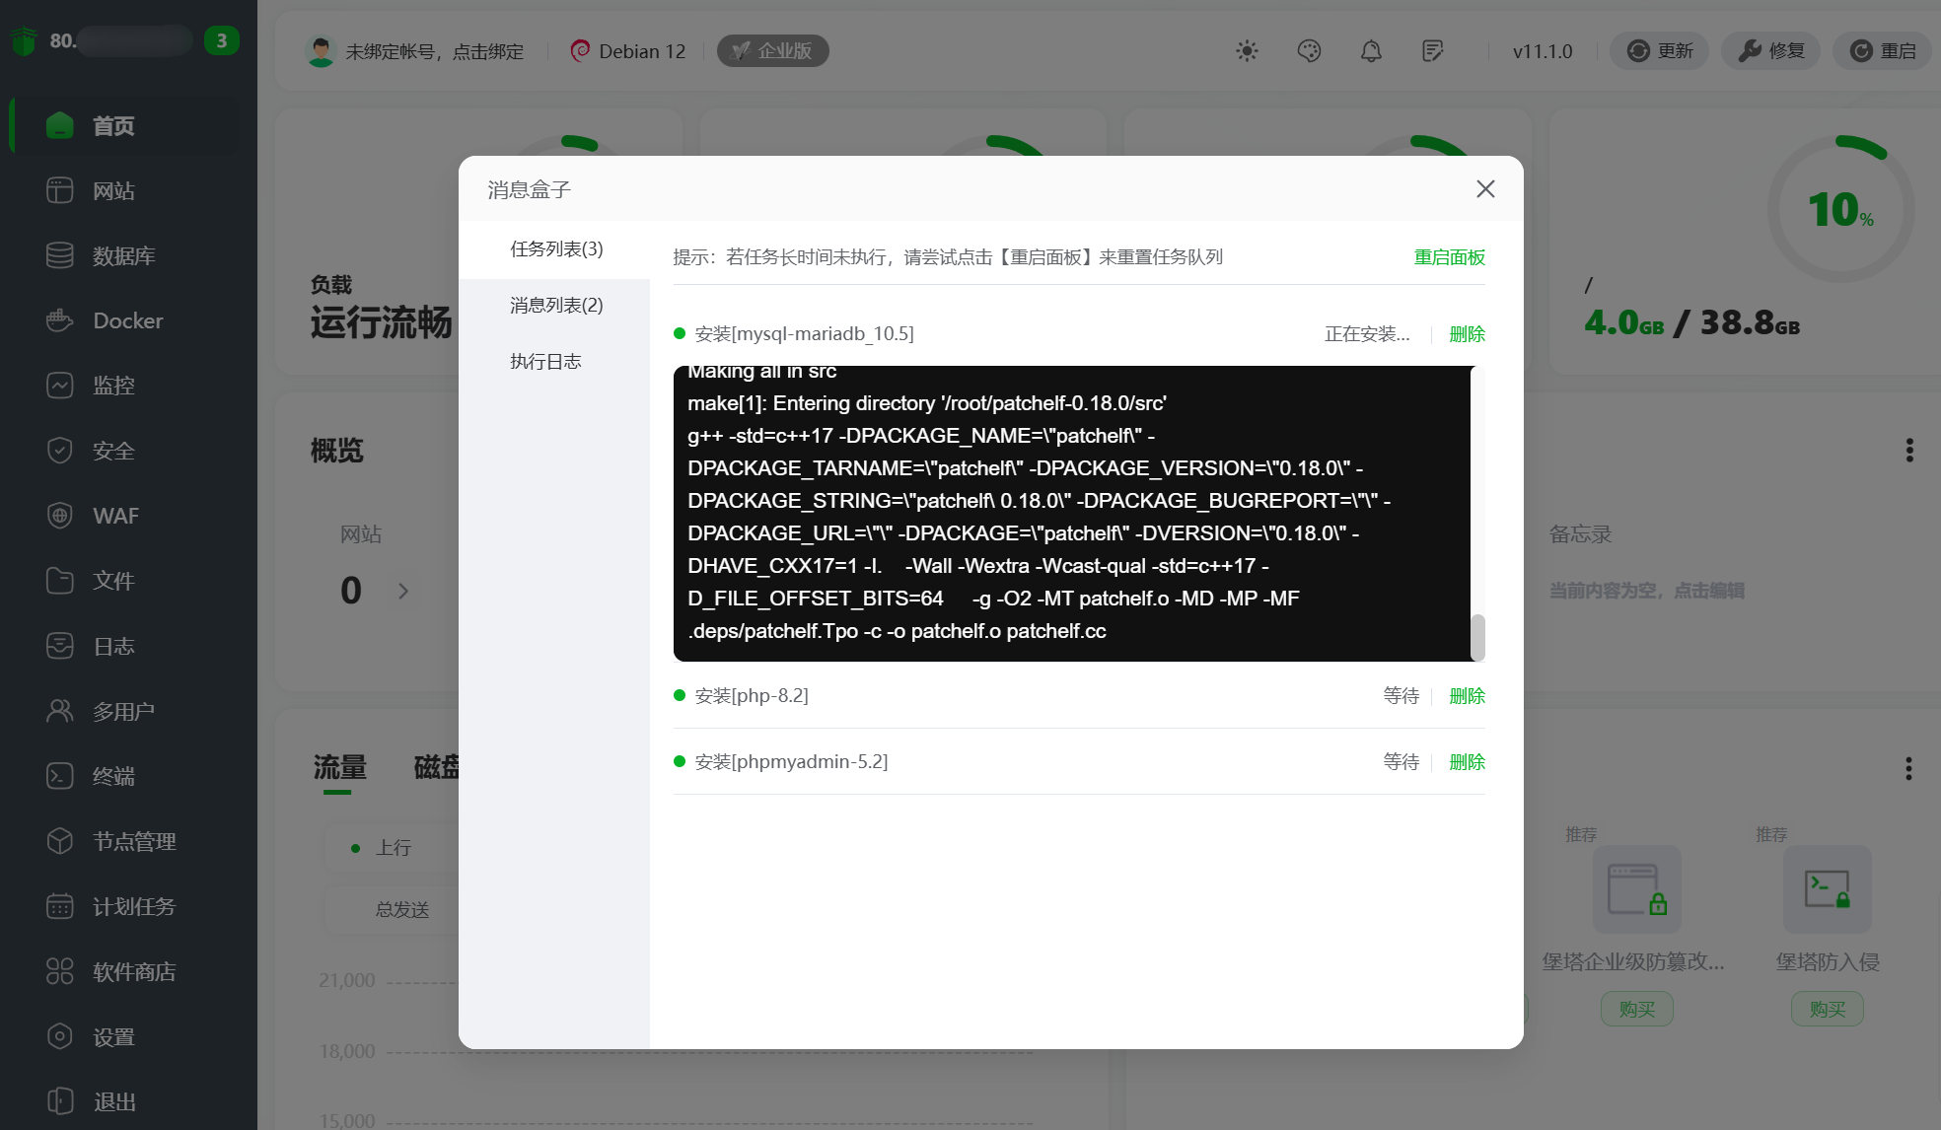This screenshot has width=1941, height=1130.
Task: Click the 修复 repair button
Action: 1771,51
